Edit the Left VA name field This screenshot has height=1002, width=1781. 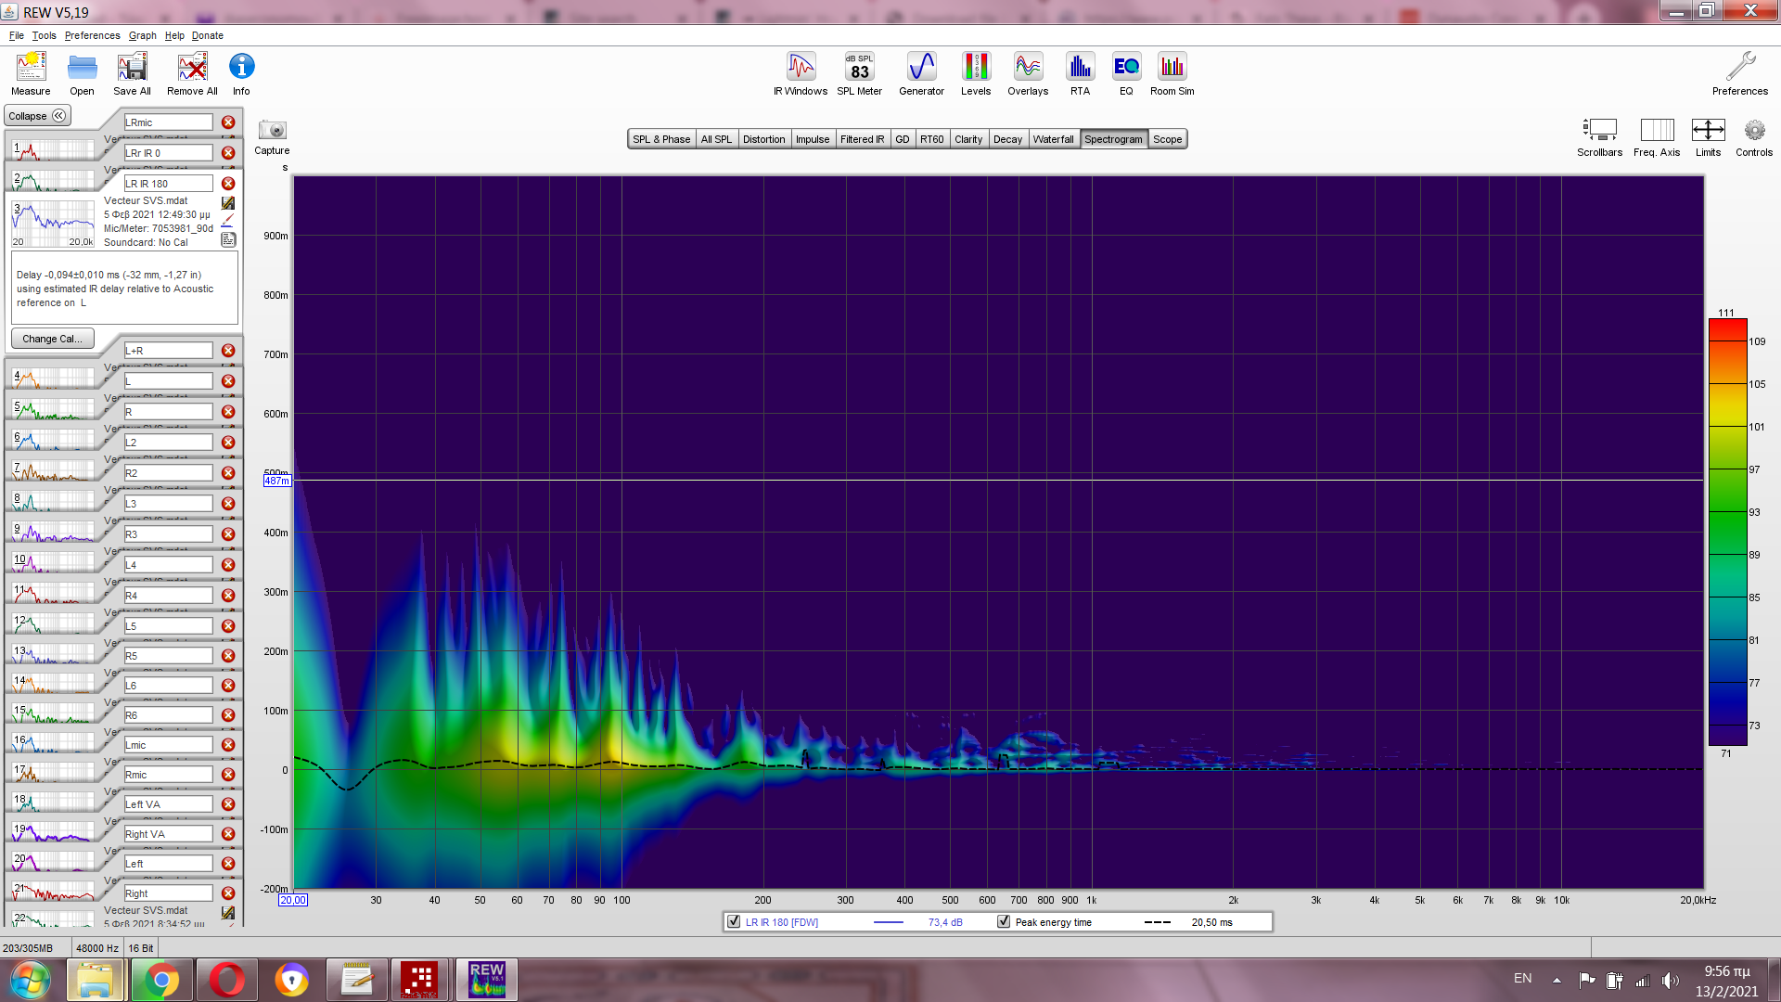coord(168,804)
